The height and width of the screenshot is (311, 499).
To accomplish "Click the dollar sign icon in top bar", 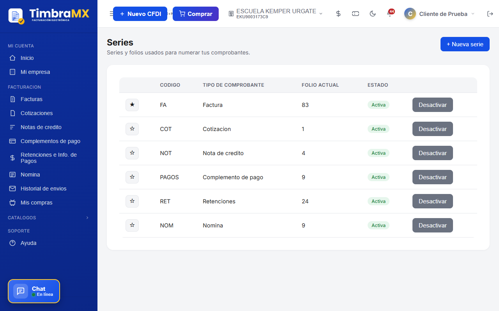I will [338, 14].
